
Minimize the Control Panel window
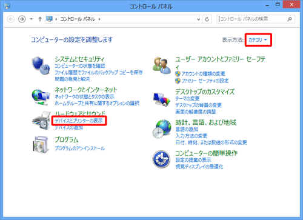pos(267,5)
